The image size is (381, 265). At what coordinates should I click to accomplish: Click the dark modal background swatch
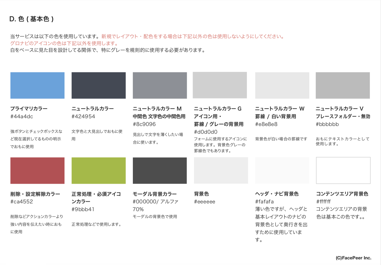(160, 171)
